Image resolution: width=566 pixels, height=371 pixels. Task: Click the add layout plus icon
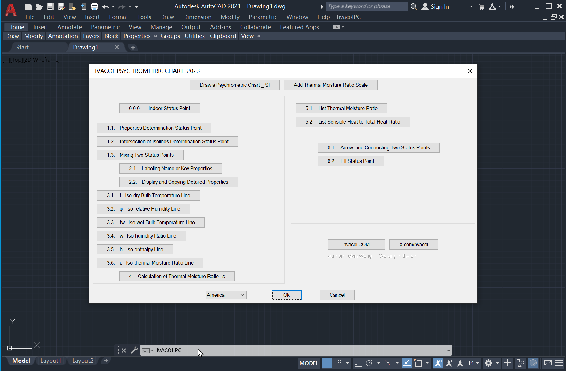pos(106,361)
